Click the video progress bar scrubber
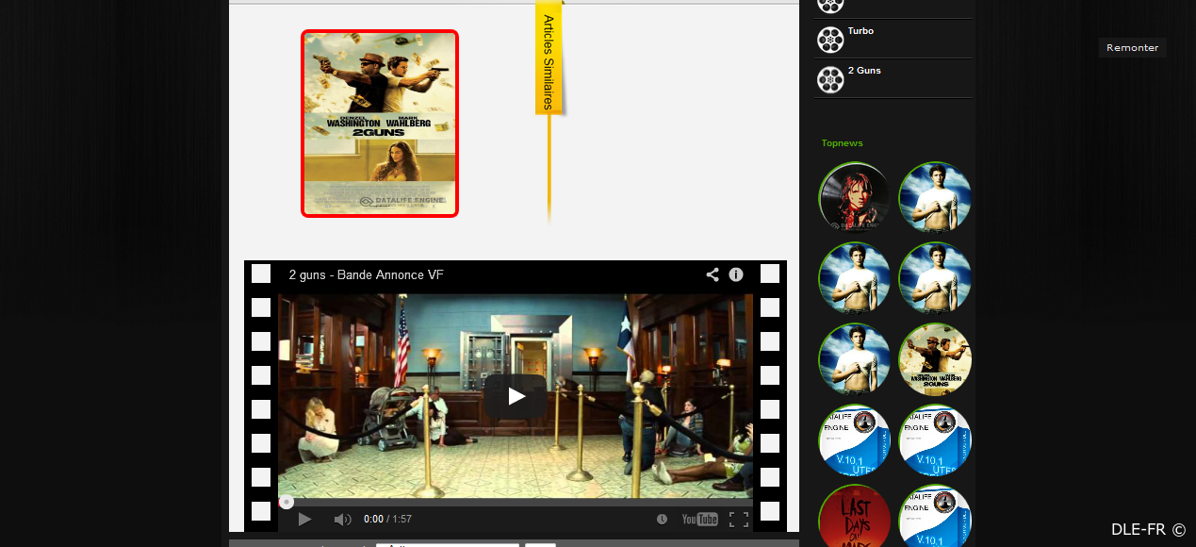The height and width of the screenshot is (547, 1196). point(287,502)
